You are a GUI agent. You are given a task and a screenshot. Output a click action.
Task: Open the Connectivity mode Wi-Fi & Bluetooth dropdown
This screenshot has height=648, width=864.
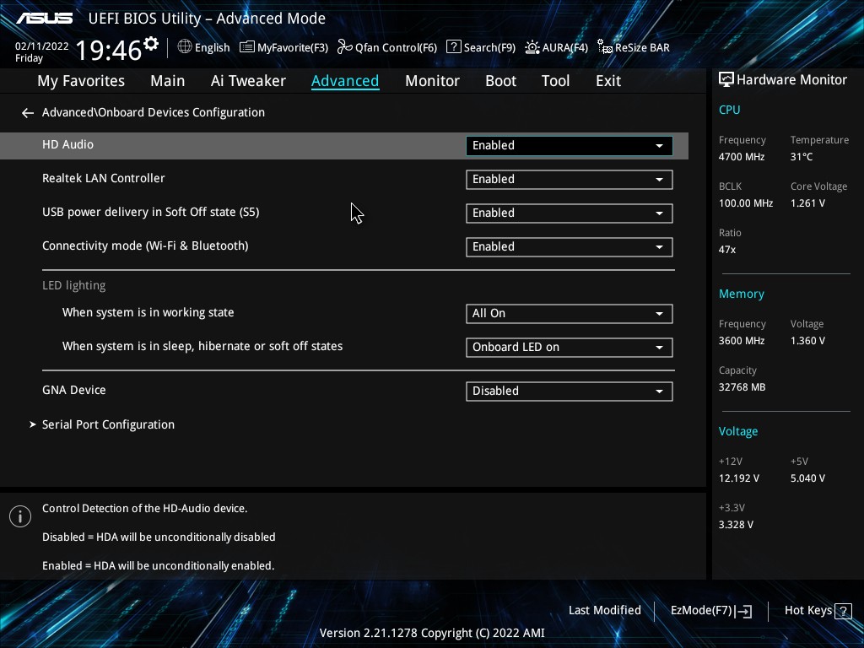pos(569,246)
